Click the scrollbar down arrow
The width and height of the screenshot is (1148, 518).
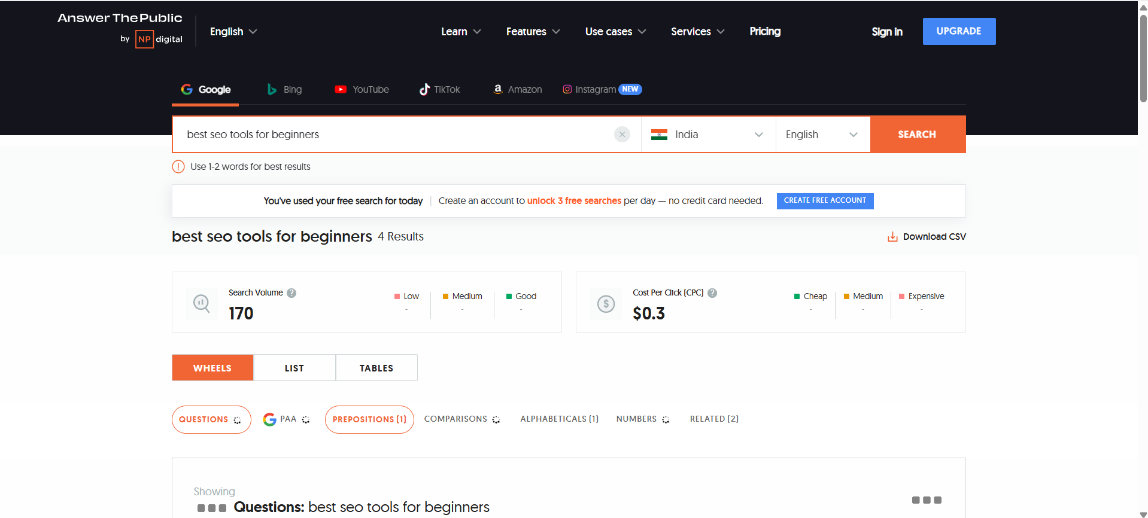point(1143,514)
